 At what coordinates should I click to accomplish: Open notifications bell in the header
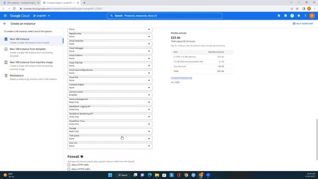point(292,15)
